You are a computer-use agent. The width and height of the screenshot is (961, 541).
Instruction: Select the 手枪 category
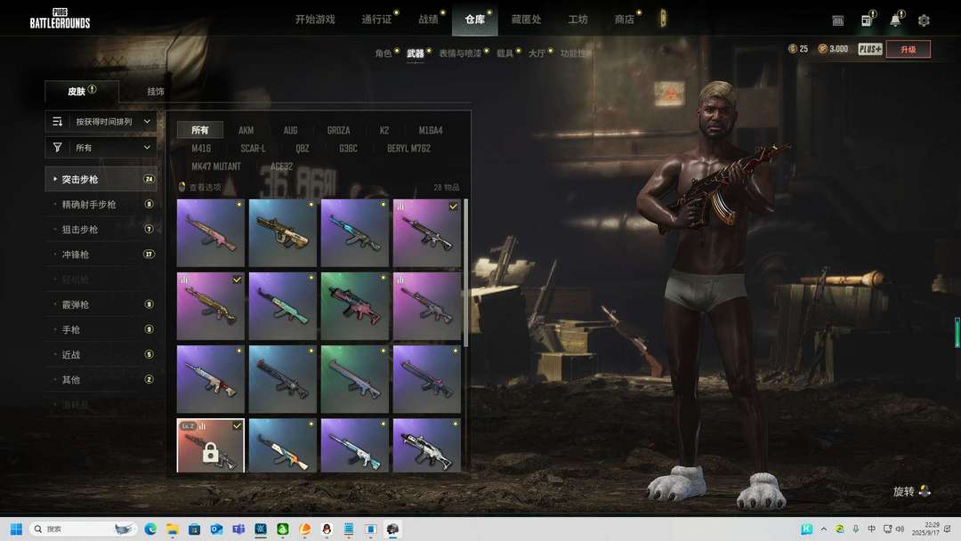(101, 329)
